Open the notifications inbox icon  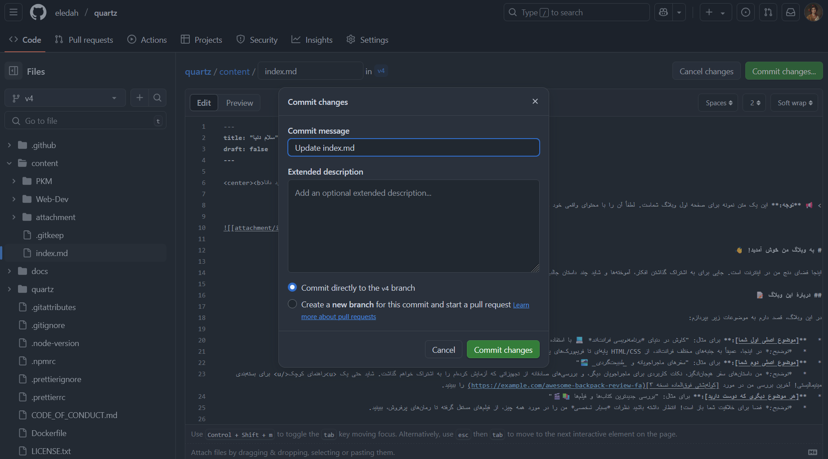791,12
